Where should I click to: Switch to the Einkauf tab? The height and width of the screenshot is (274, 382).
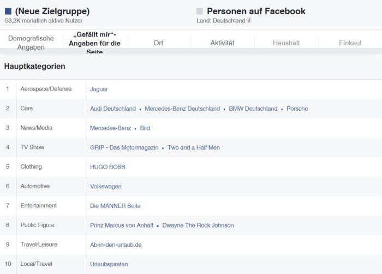pos(350,43)
